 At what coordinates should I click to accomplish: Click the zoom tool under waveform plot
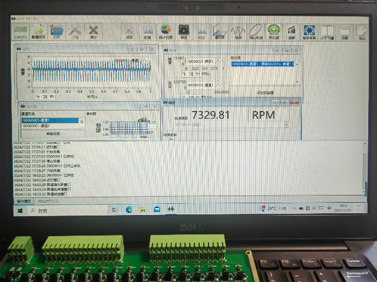45,96
